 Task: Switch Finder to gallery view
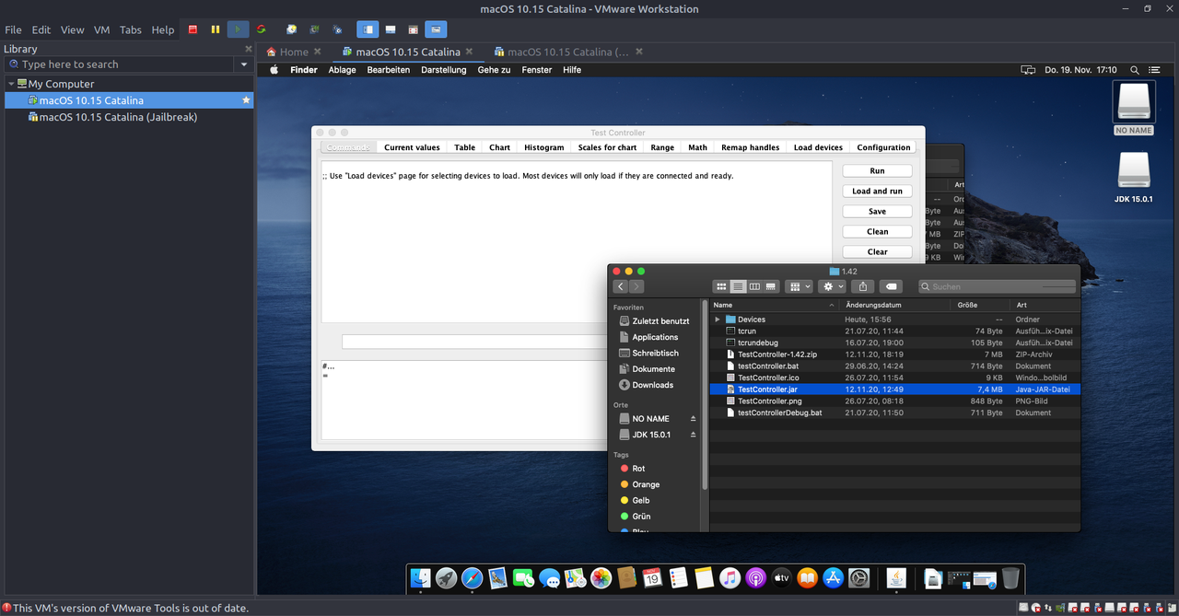(771, 286)
